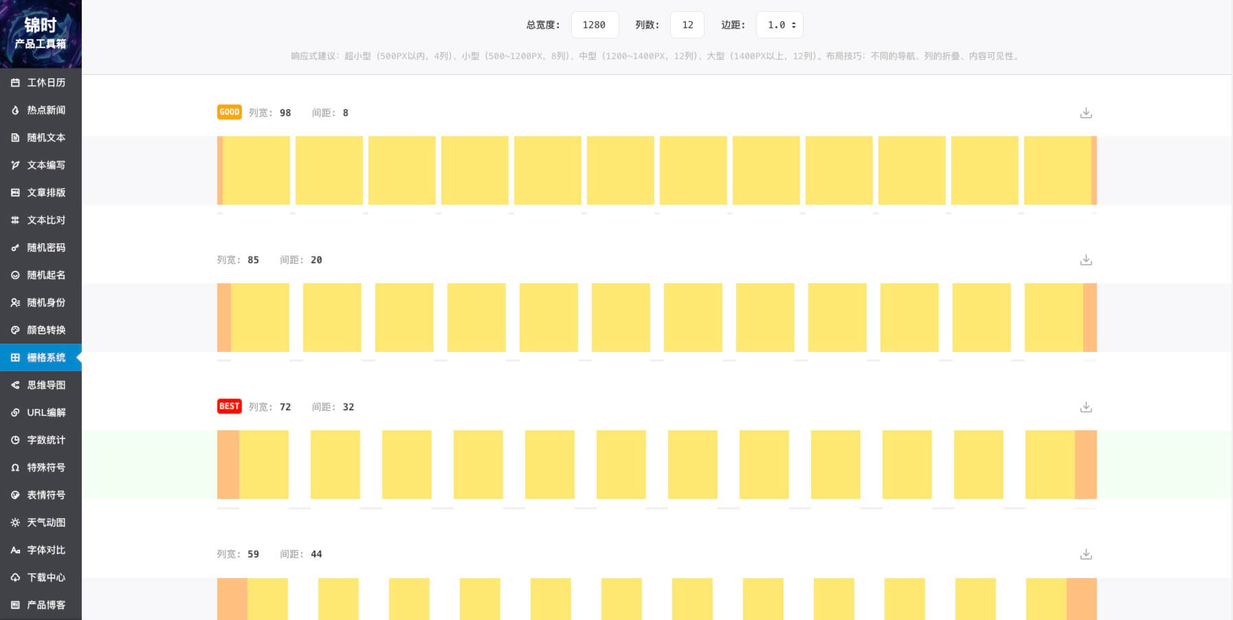The width and height of the screenshot is (1233, 620).
Task: Click orange right margin of 列宽 85 grid
Action: (1090, 318)
